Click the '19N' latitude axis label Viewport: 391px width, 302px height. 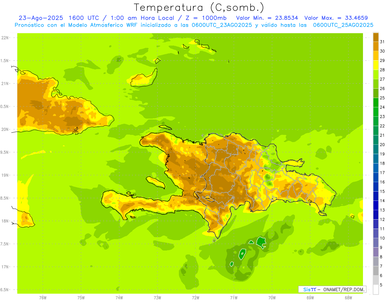click(x=5, y=175)
